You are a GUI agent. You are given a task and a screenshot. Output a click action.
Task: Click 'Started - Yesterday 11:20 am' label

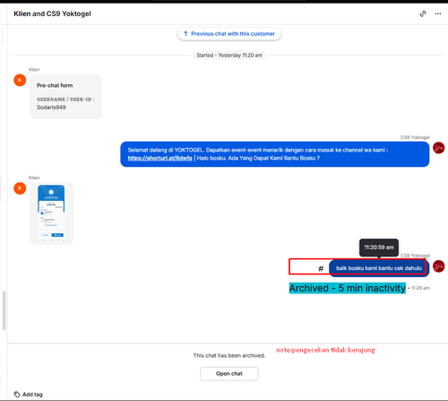(x=229, y=56)
